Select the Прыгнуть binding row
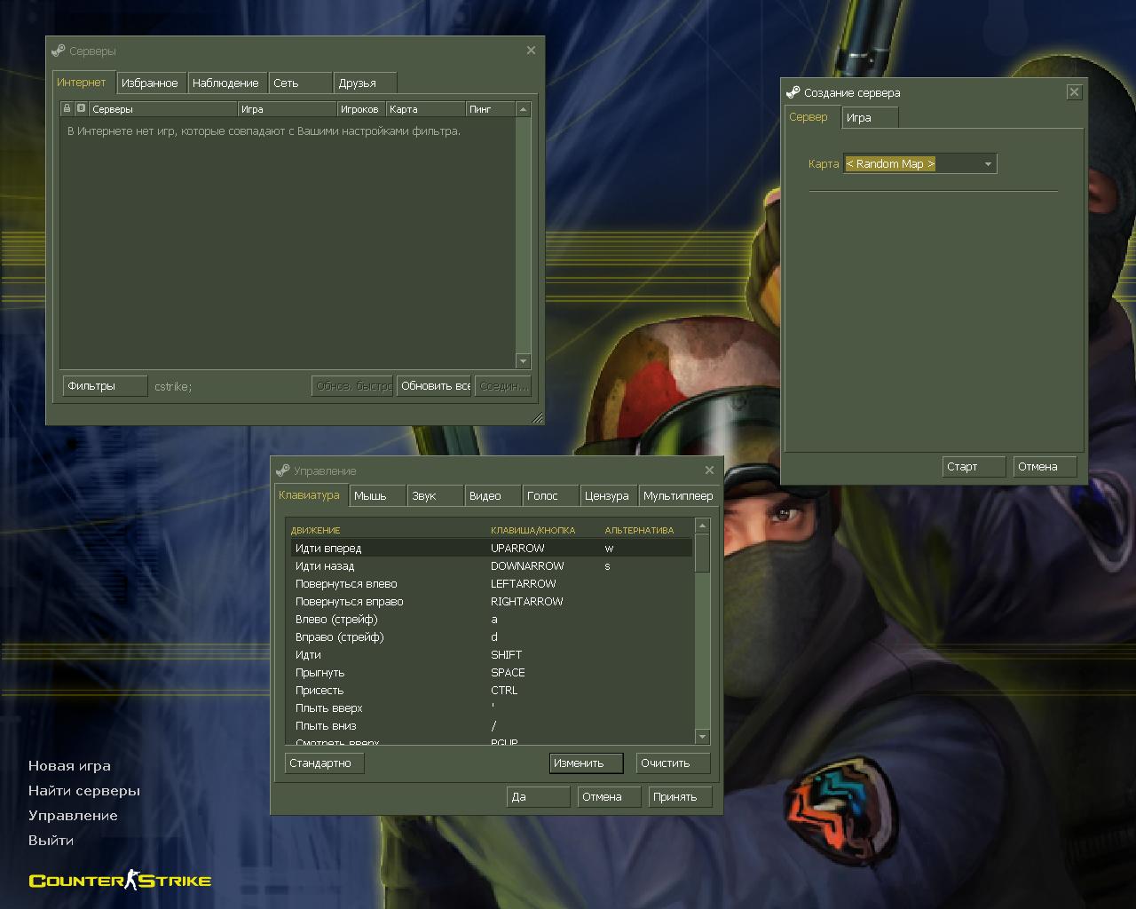Image resolution: width=1136 pixels, height=909 pixels. click(492, 672)
